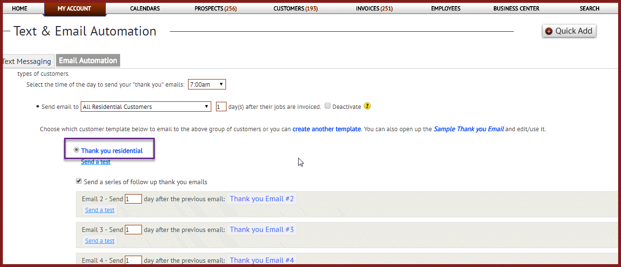Open the Thank you Email #2 template
Image resolution: width=621 pixels, height=267 pixels.
pyautogui.click(x=262, y=199)
